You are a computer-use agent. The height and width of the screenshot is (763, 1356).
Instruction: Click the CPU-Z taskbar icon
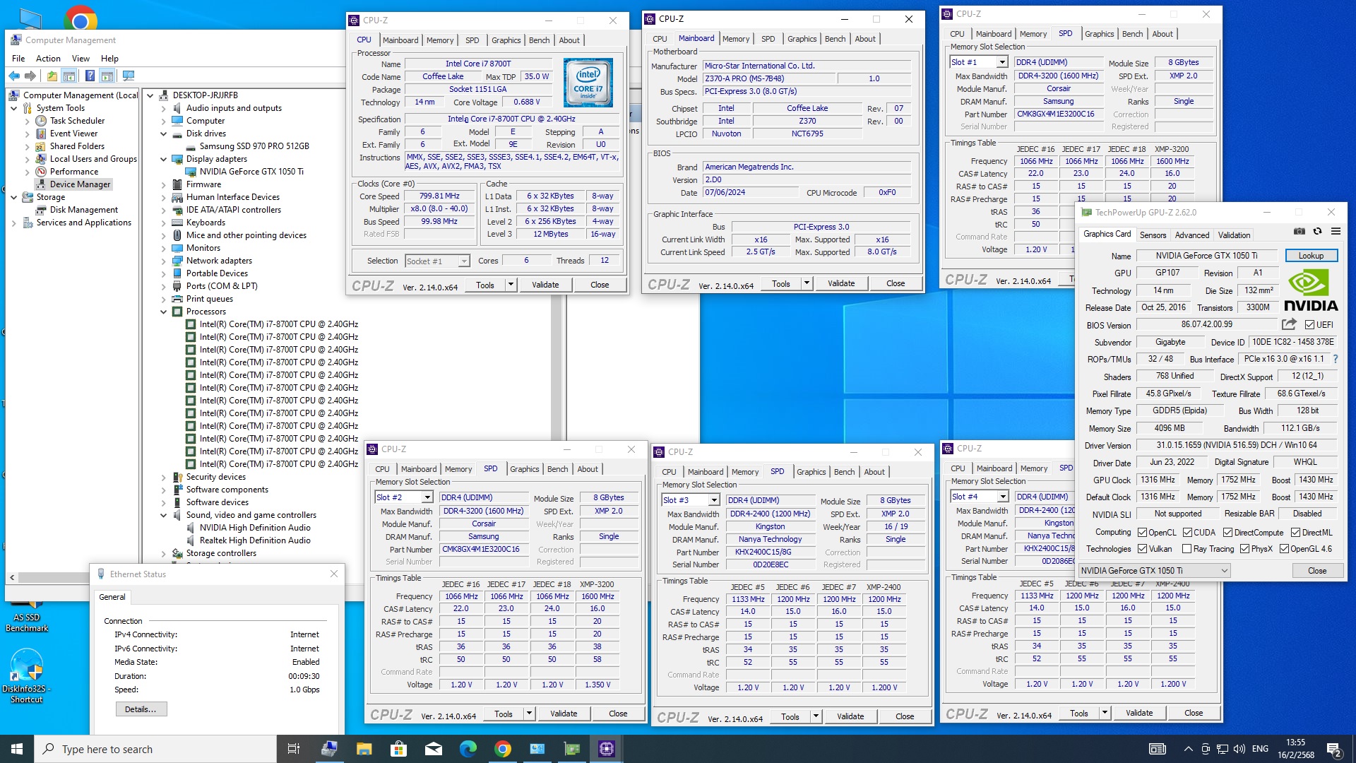(x=607, y=749)
